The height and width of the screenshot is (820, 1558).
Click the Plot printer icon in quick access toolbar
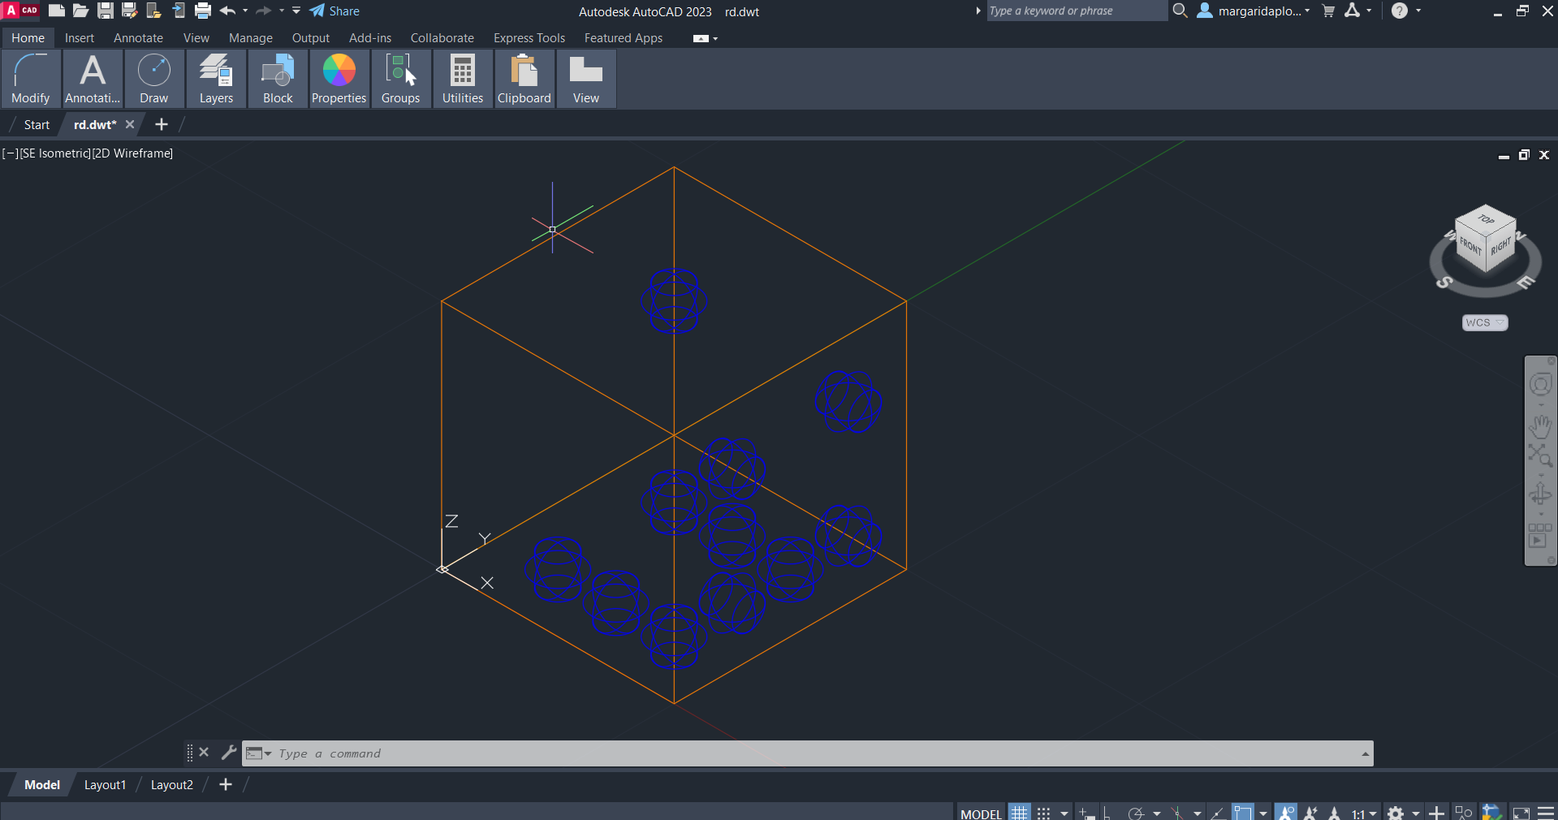coord(203,11)
